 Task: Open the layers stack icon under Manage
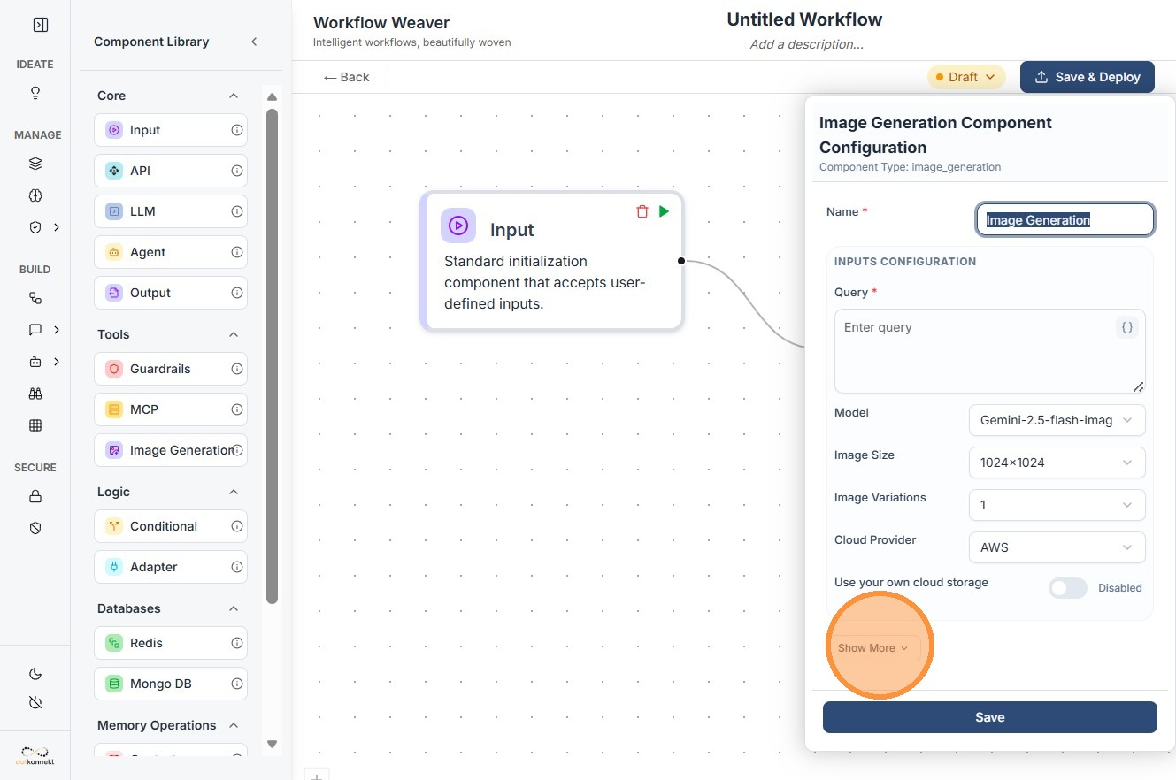pos(35,164)
